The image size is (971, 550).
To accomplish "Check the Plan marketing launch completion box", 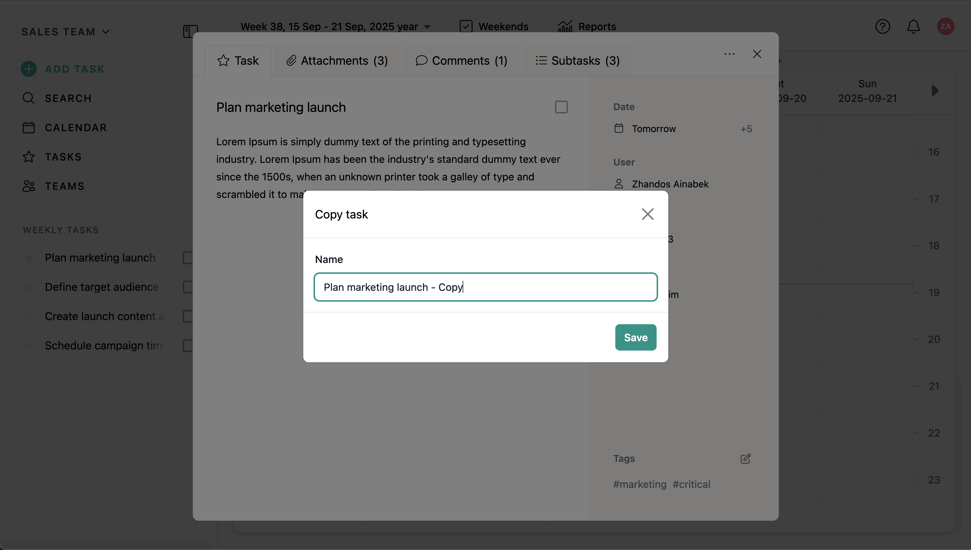I will point(561,107).
